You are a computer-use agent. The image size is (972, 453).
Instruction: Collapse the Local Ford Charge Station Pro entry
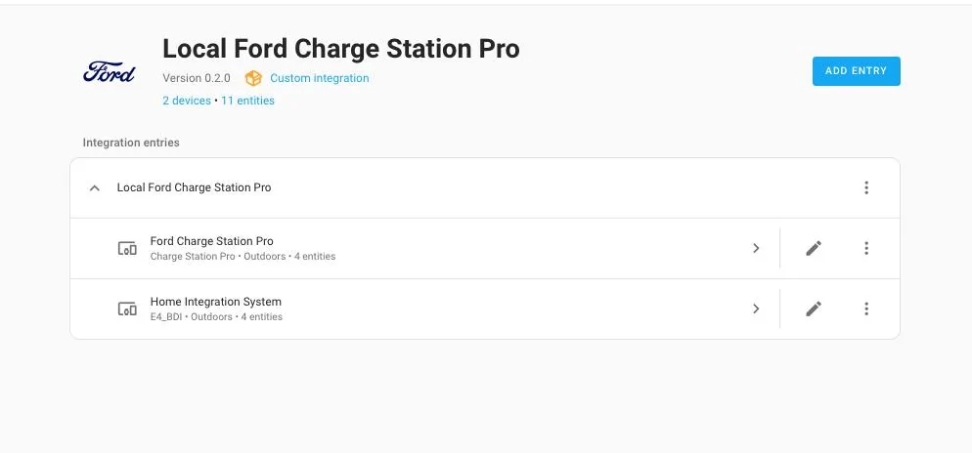[x=95, y=187]
